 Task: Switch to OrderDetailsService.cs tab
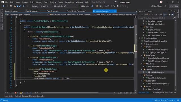click(76, 11)
